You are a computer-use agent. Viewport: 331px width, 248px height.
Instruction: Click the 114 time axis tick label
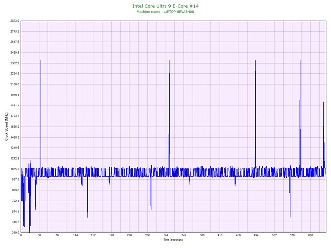[x=76, y=235]
